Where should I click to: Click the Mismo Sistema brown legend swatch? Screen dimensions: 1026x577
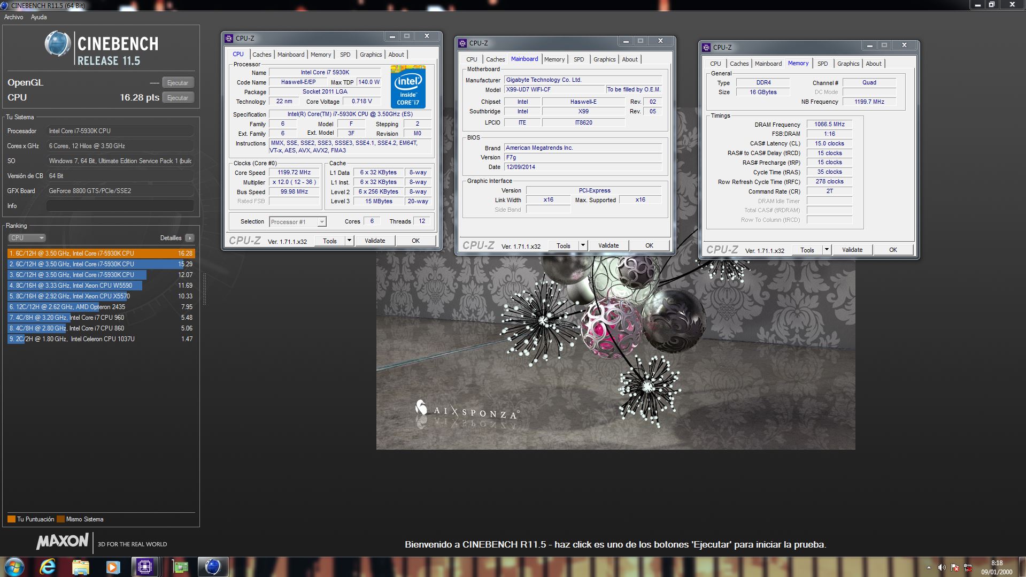tap(60, 519)
